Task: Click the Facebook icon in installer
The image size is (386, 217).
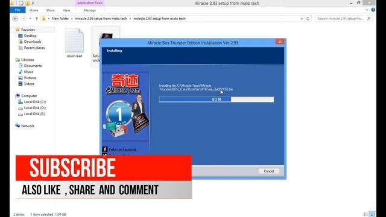Action: (105, 149)
